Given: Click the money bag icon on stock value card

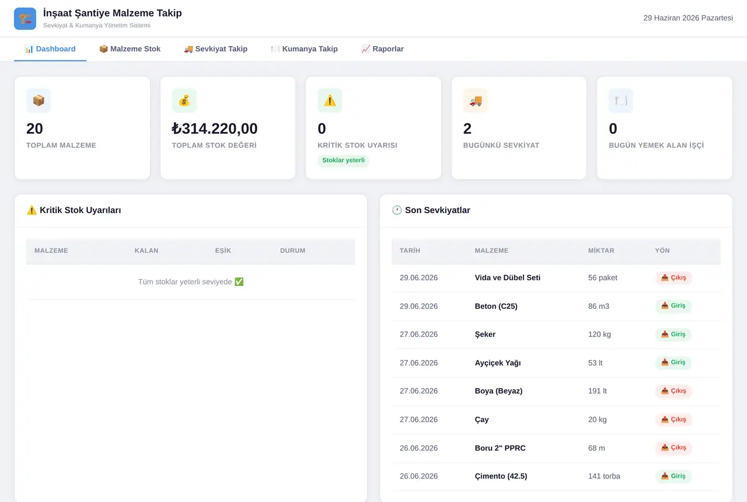Looking at the screenshot, I should (x=184, y=100).
